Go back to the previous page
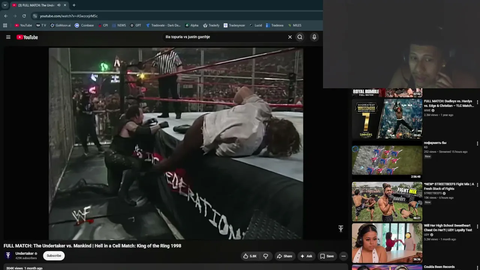The image size is (480, 270). click(6, 16)
